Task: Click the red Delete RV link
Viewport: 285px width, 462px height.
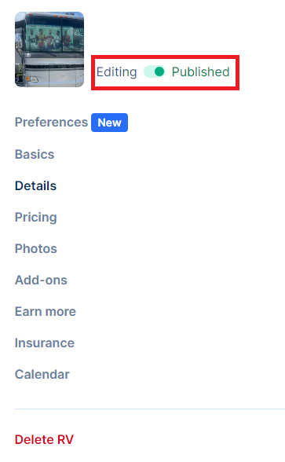Action: pos(44,440)
